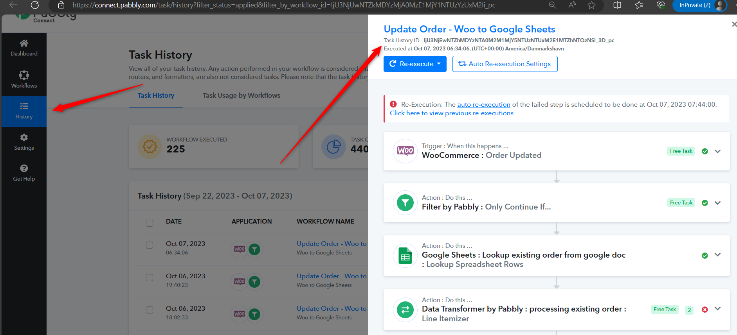Close the task detail panel
737x335 pixels.
[734, 24]
